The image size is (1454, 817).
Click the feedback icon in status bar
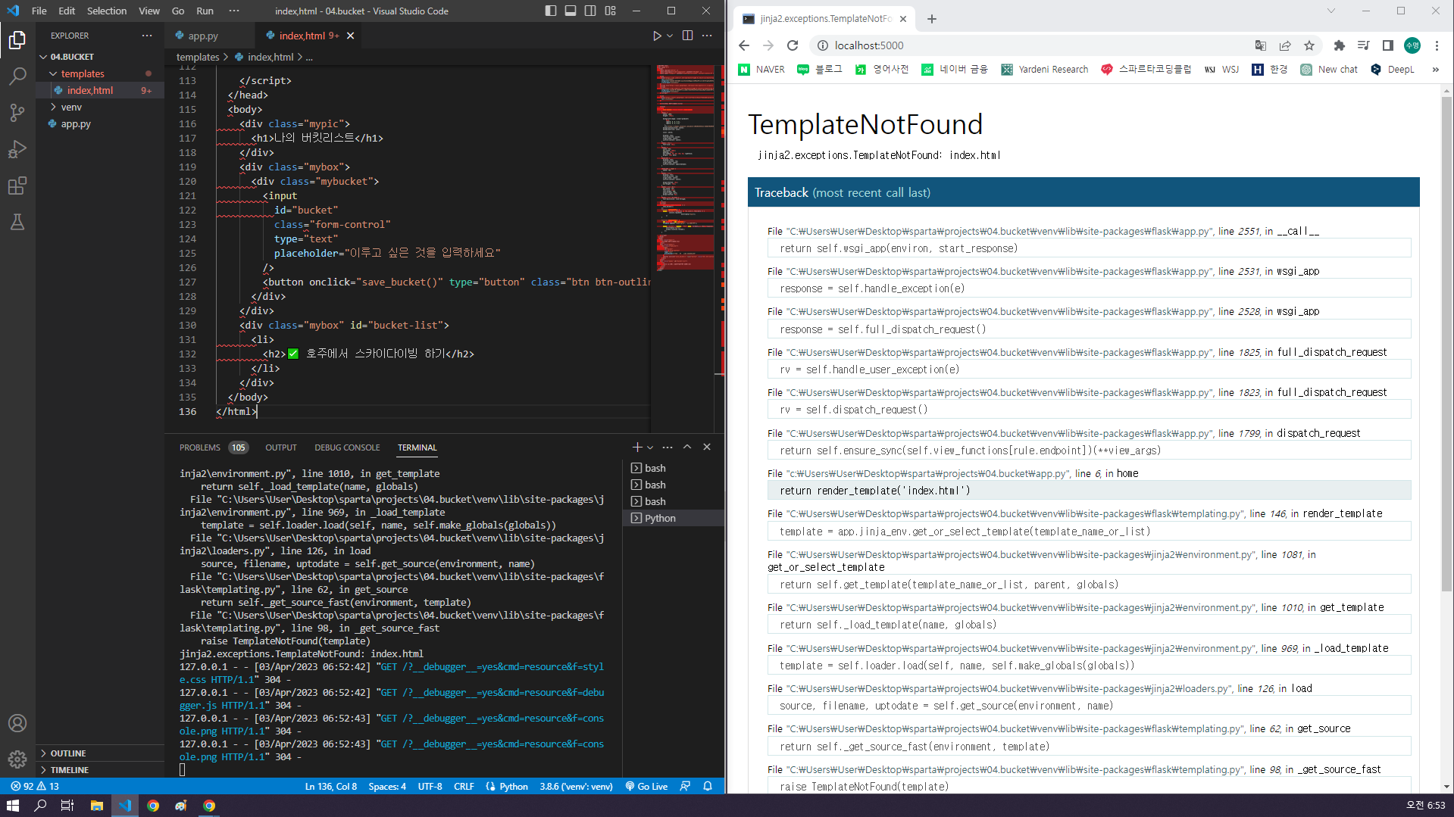pos(685,787)
